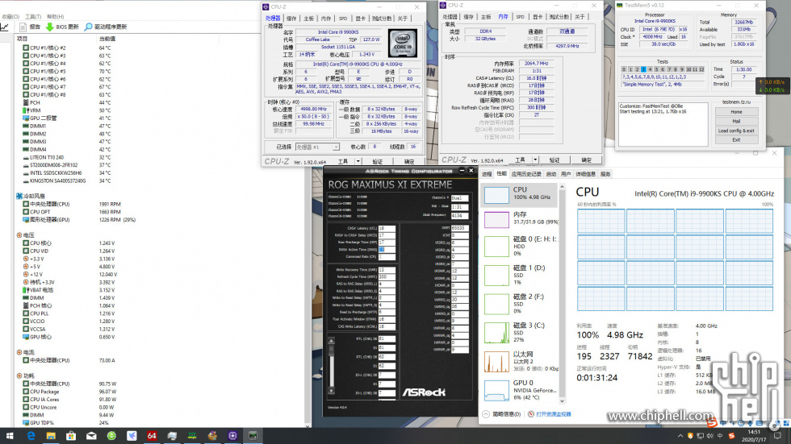Viewport: 791px width, 444px height.
Task: Click the scroll-up arrow in ASRock Timing Configurator
Action: click(x=332, y=341)
